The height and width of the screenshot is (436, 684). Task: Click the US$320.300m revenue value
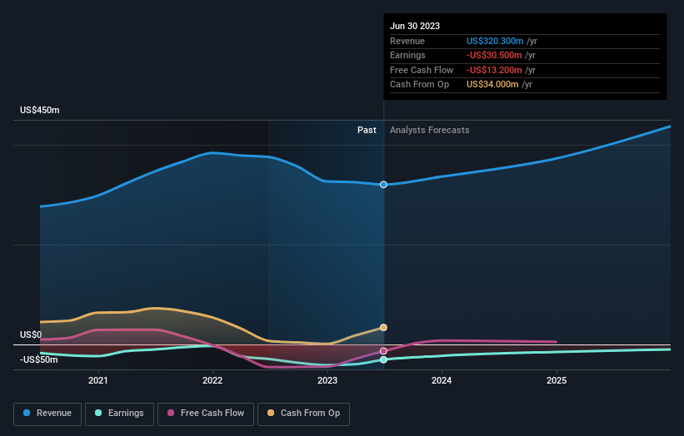pyautogui.click(x=495, y=41)
